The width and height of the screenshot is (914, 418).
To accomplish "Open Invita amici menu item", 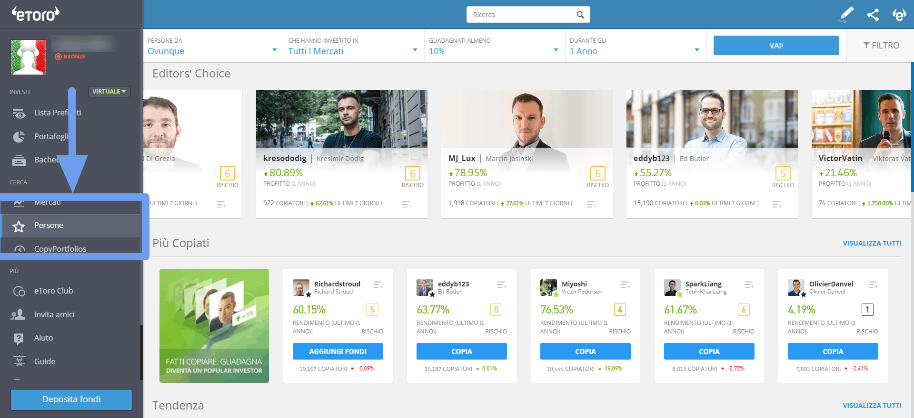I will (x=54, y=314).
